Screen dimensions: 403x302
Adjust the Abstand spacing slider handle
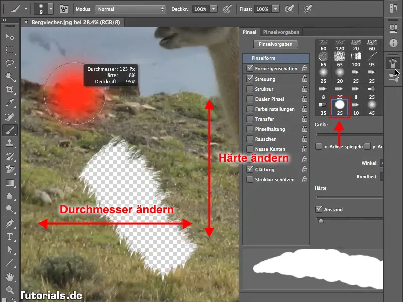(x=321, y=221)
